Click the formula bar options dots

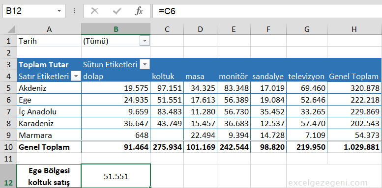(x=75, y=11)
